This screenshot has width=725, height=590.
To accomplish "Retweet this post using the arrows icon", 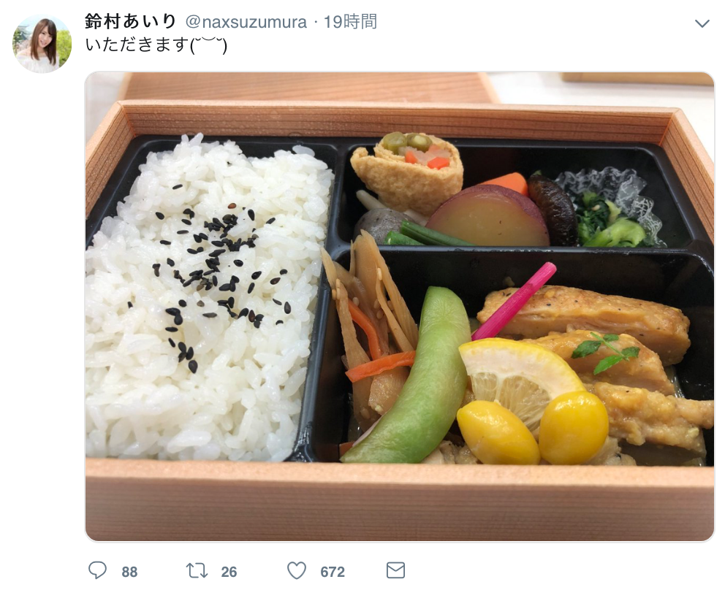I will click(197, 570).
